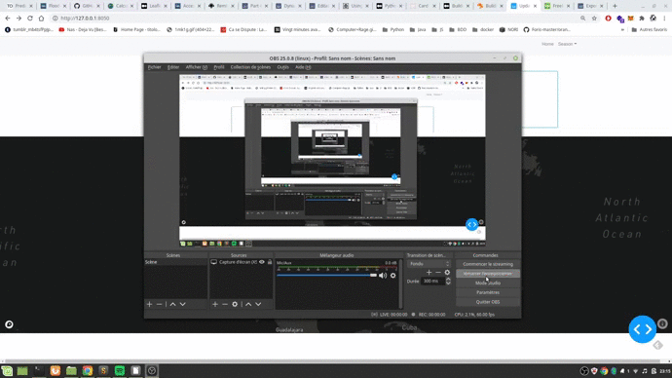This screenshot has width=672, height=378.
Task: Open Spotify from the taskbar
Action: 120,371
